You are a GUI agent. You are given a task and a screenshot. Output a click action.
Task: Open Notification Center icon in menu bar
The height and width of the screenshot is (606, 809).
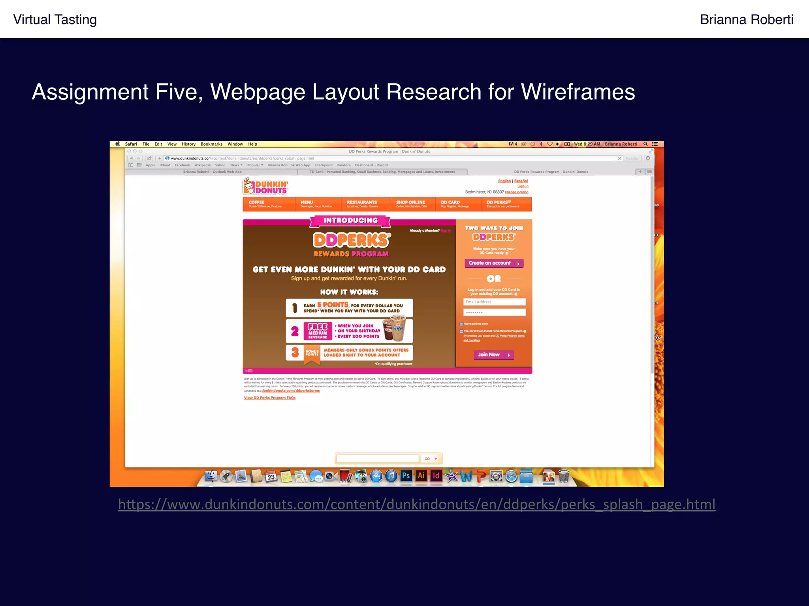tap(655, 144)
